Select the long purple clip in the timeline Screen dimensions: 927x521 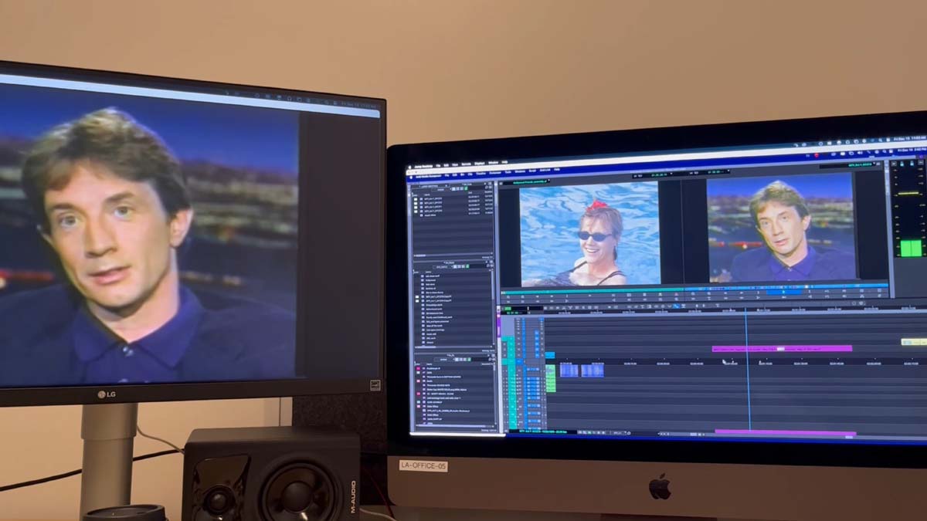click(782, 348)
